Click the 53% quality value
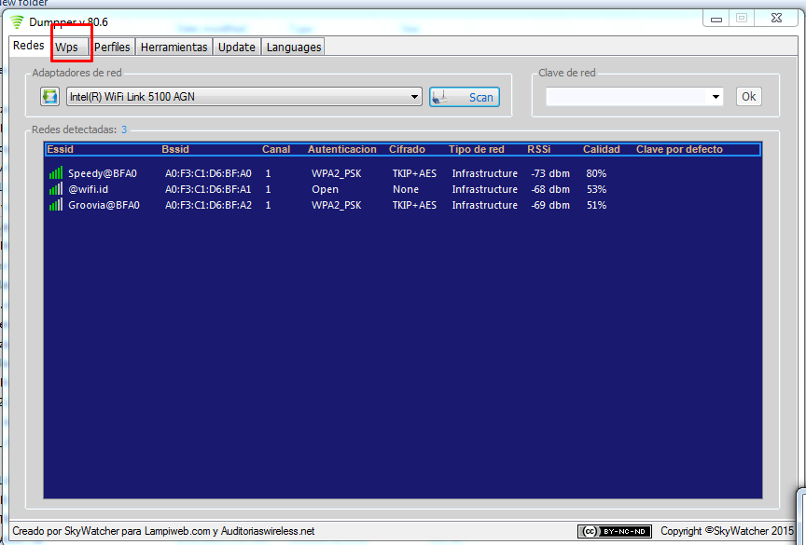Image resolution: width=806 pixels, height=545 pixels. [x=596, y=189]
